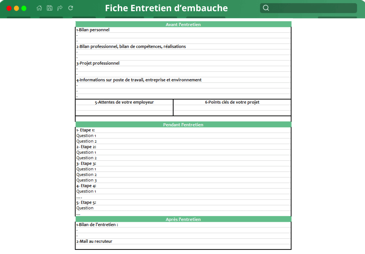This screenshot has height=254, width=365.
Task: Click the share arrow icon
Action: (x=60, y=8)
